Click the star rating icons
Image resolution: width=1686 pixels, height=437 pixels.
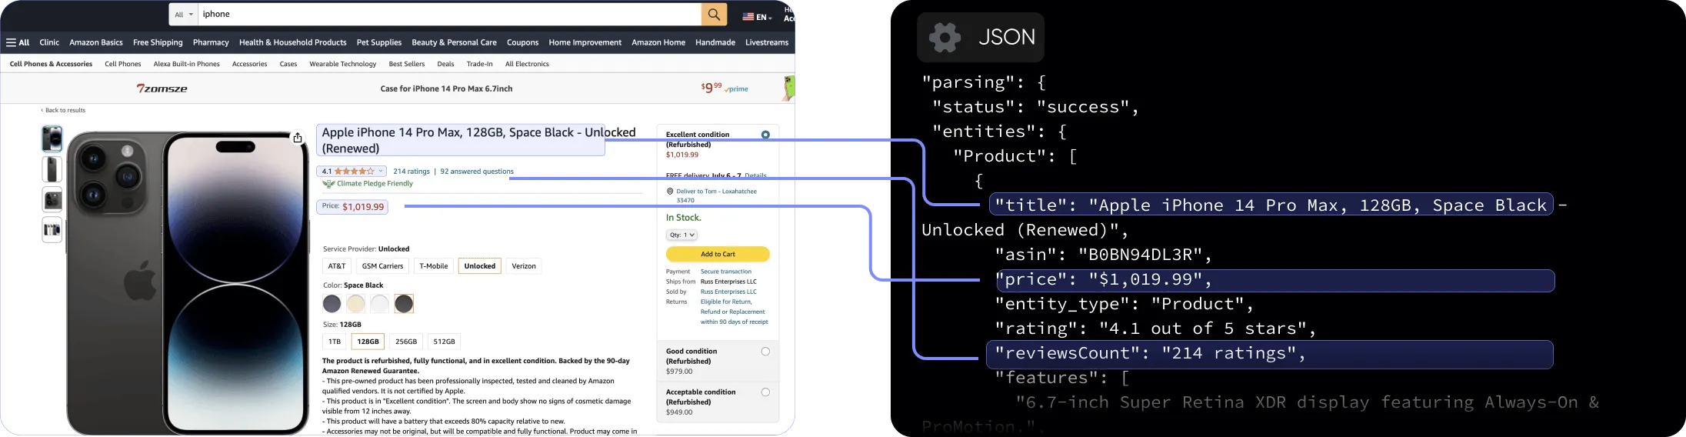(x=355, y=172)
